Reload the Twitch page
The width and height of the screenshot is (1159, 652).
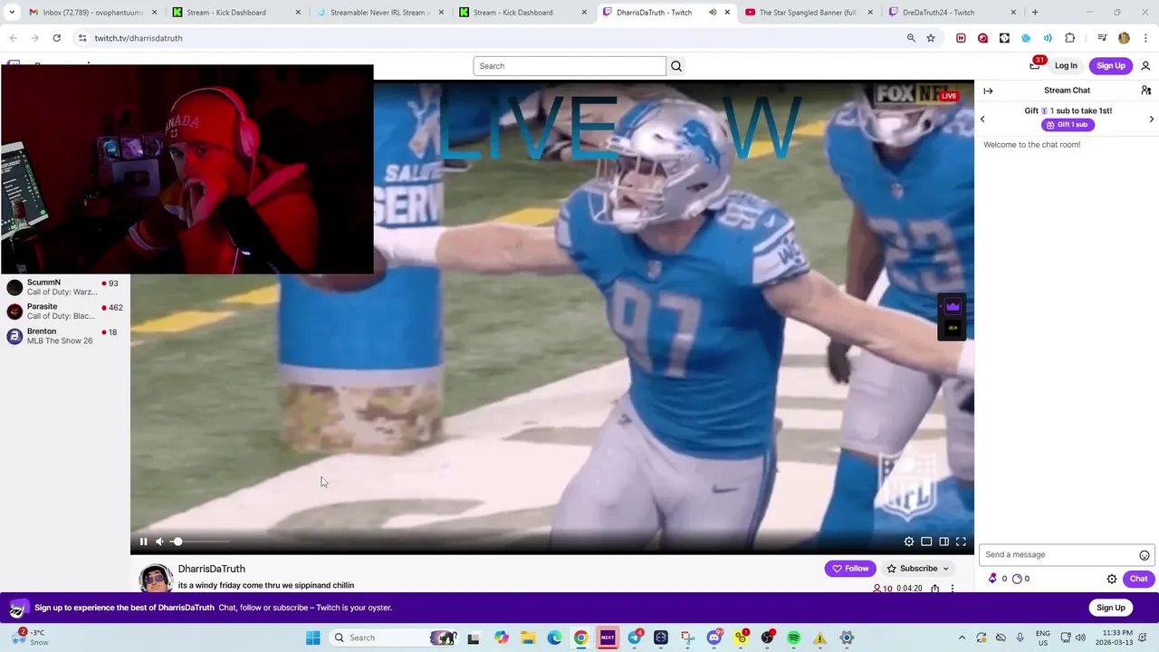pyautogui.click(x=56, y=38)
